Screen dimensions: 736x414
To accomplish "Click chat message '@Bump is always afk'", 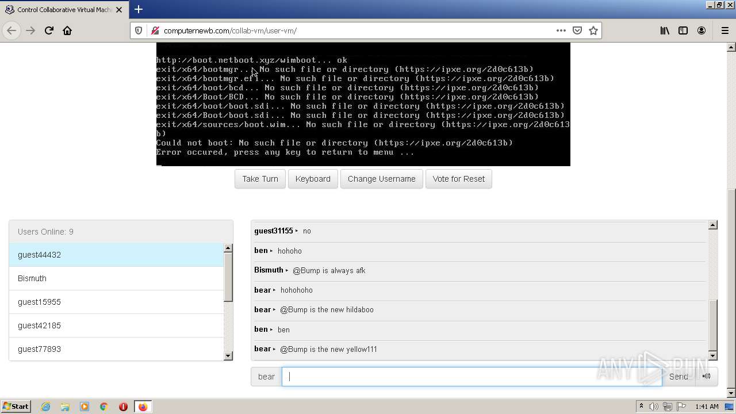I will pyautogui.click(x=329, y=270).
